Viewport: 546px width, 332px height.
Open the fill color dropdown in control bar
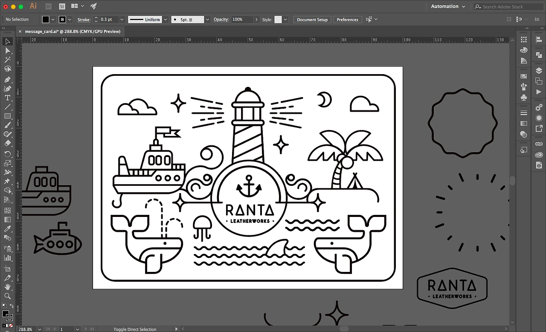click(x=53, y=20)
